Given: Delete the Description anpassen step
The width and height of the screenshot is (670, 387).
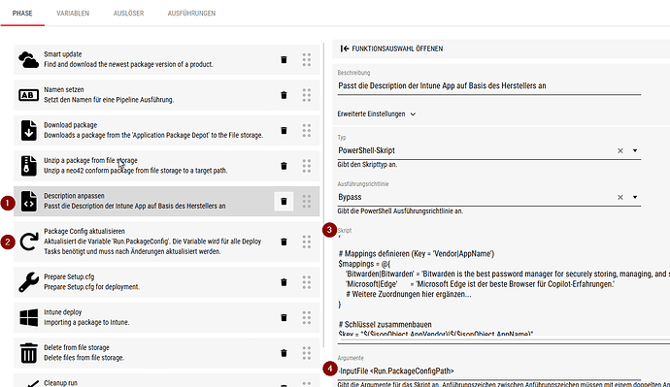Looking at the screenshot, I should coord(284,202).
